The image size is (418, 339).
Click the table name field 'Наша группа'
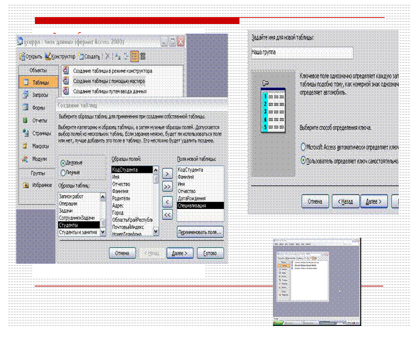coord(299,53)
